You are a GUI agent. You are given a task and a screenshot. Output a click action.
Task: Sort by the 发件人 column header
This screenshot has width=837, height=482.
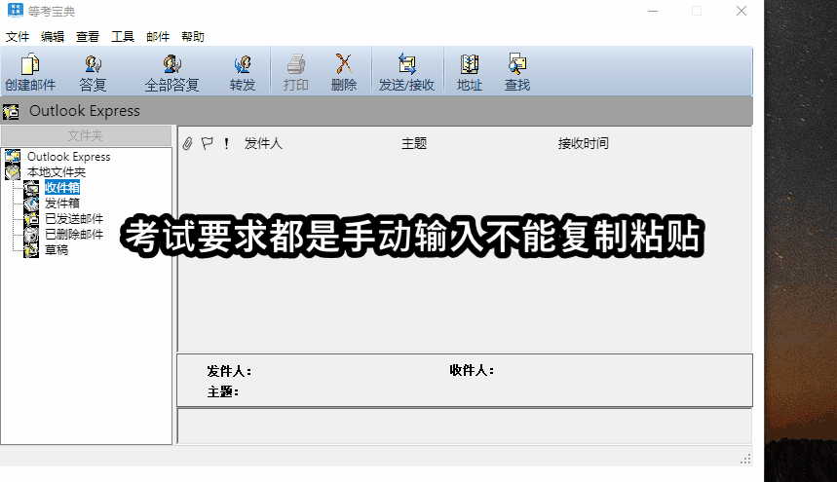[x=263, y=143]
